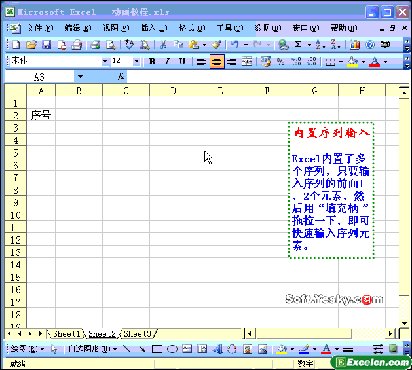Click the Copy icon
The image size is (412, 370).
click(178, 45)
